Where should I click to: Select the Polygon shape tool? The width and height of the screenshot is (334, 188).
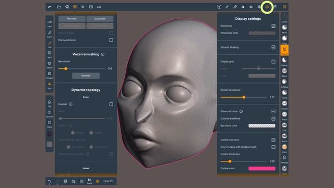(50, 75)
